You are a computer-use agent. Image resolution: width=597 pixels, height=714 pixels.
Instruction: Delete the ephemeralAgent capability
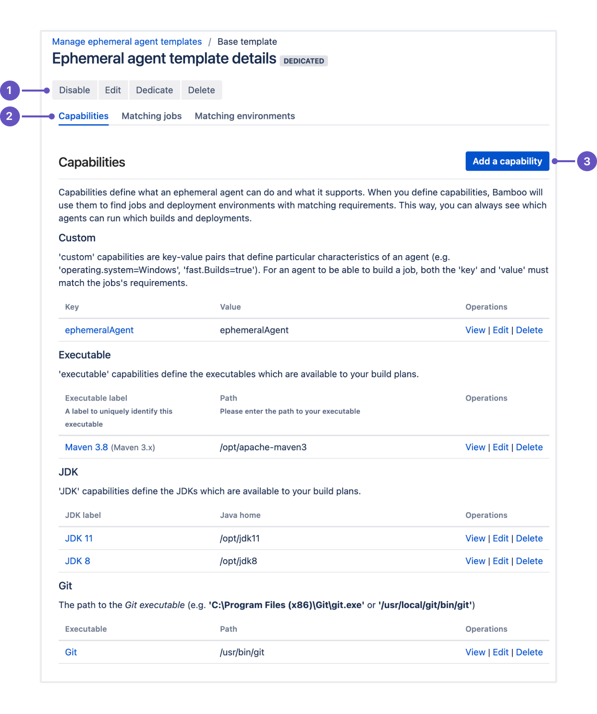click(529, 330)
